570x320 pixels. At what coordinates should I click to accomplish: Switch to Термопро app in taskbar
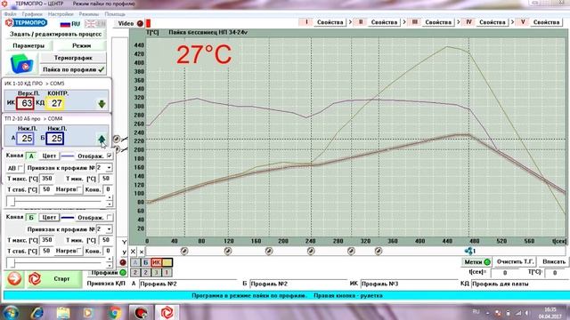(x=167, y=312)
